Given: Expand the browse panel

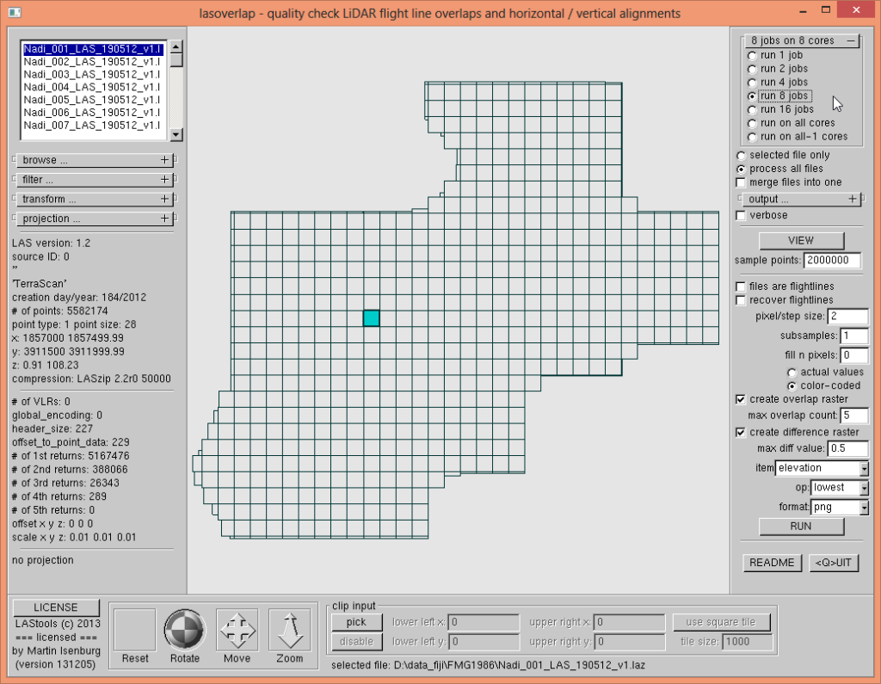Looking at the screenshot, I should (164, 160).
